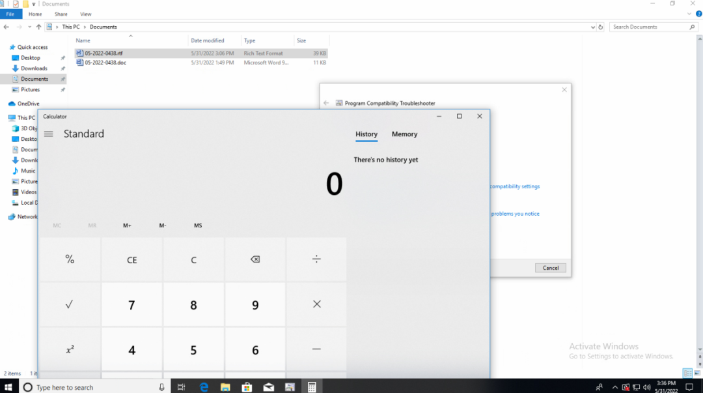Open Downloads under Quick access

pos(34,68)
